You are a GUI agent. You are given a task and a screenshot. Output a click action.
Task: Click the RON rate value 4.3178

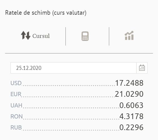[131, 116]
